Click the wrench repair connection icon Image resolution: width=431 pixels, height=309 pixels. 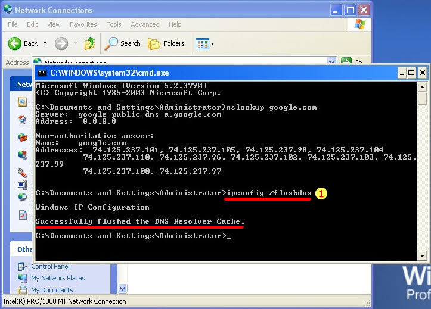coord(22,173)
